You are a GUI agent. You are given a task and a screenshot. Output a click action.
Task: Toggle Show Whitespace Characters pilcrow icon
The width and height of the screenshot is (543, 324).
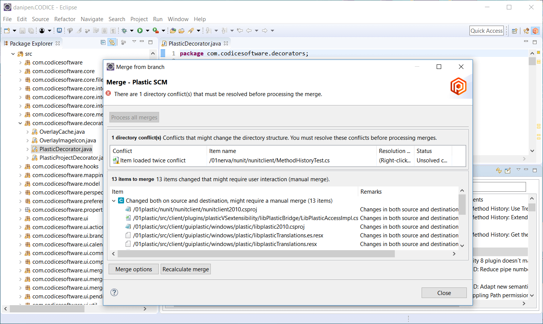coord(114,31)
